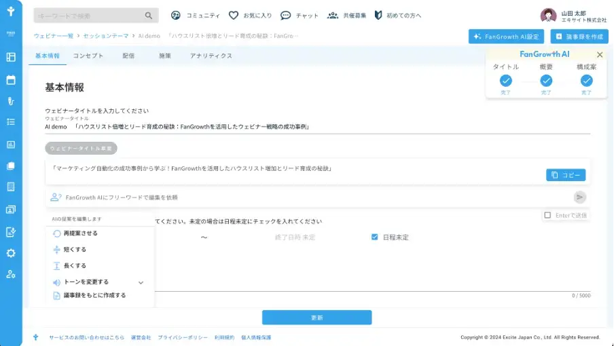Click the FanGrowth logo in sidebar
614x346 pixels.
[x=11, y=11]
